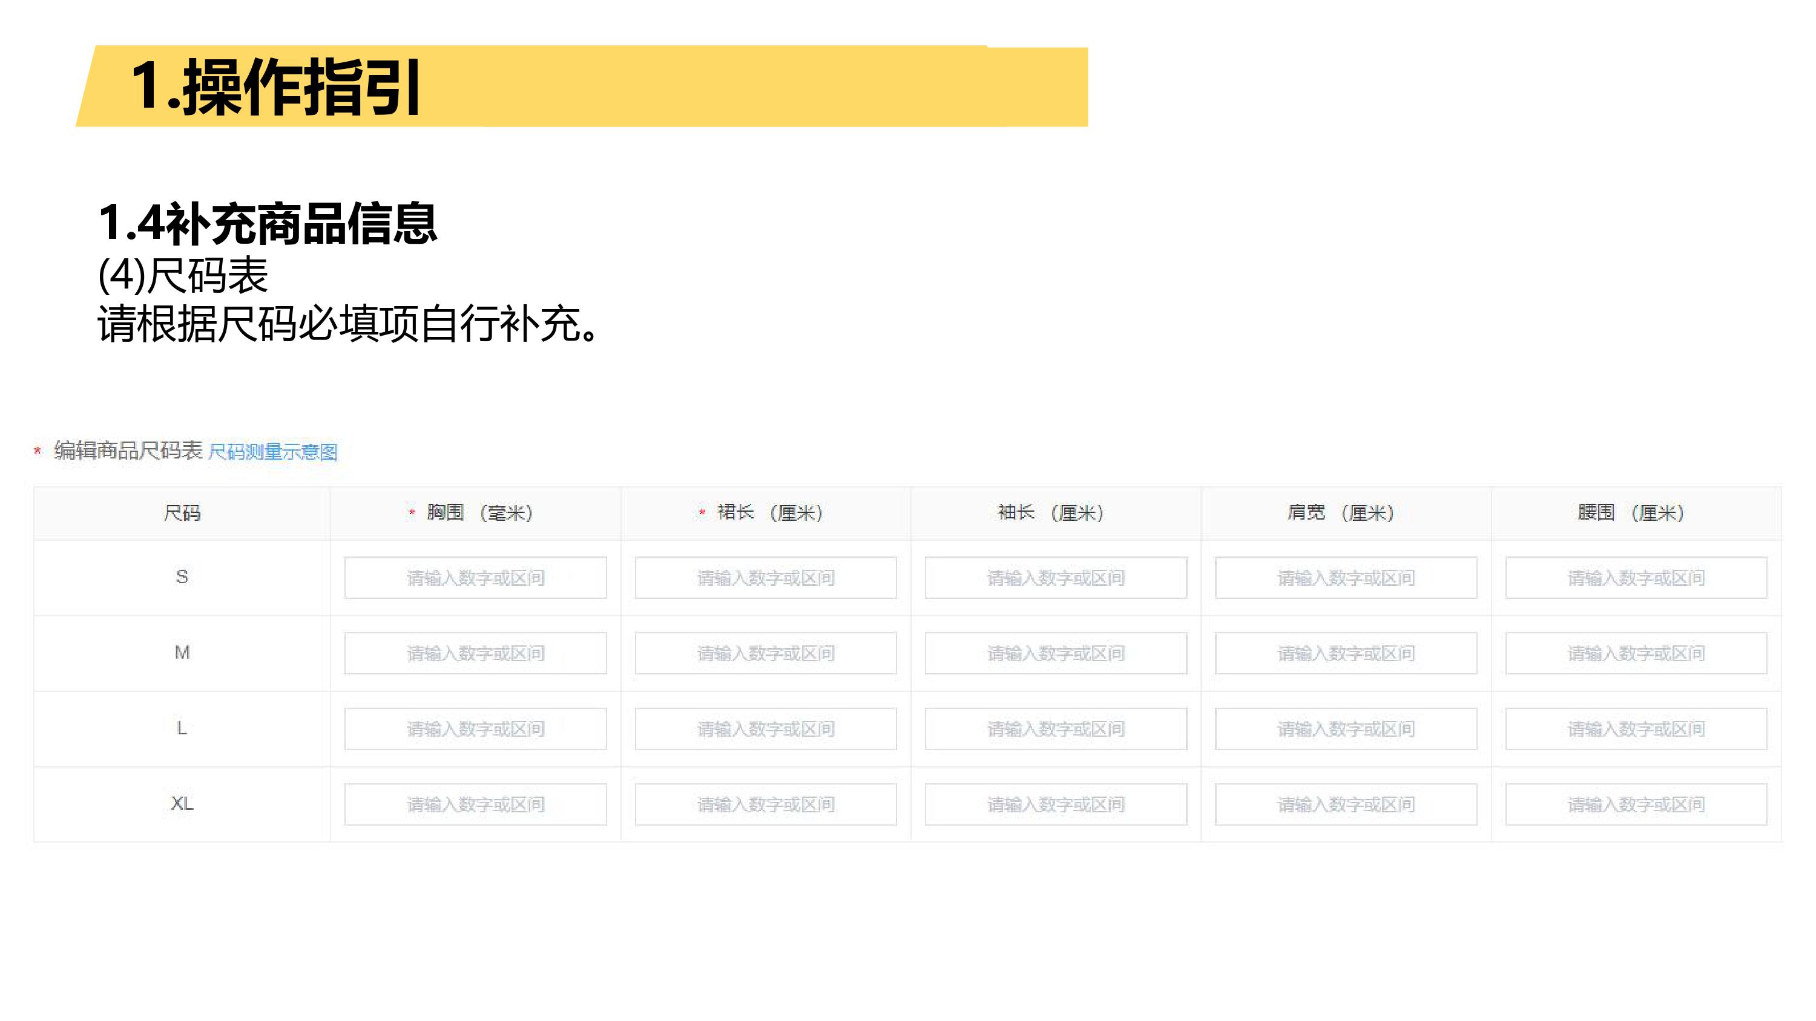Click the 腰围 input for size L

pos(1636,729)
